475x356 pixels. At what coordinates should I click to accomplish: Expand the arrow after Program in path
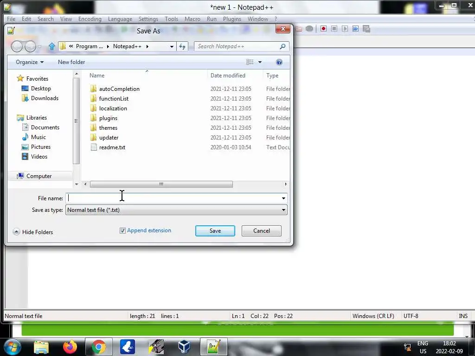tap(108, 46)
